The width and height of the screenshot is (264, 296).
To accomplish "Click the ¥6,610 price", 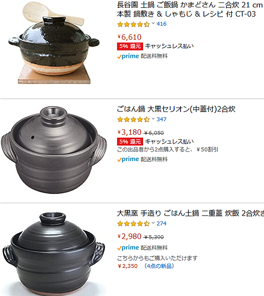I will [130, 37].
